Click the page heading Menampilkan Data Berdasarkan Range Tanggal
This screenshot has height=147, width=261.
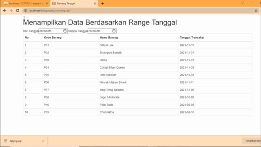[x=100, y=22]
